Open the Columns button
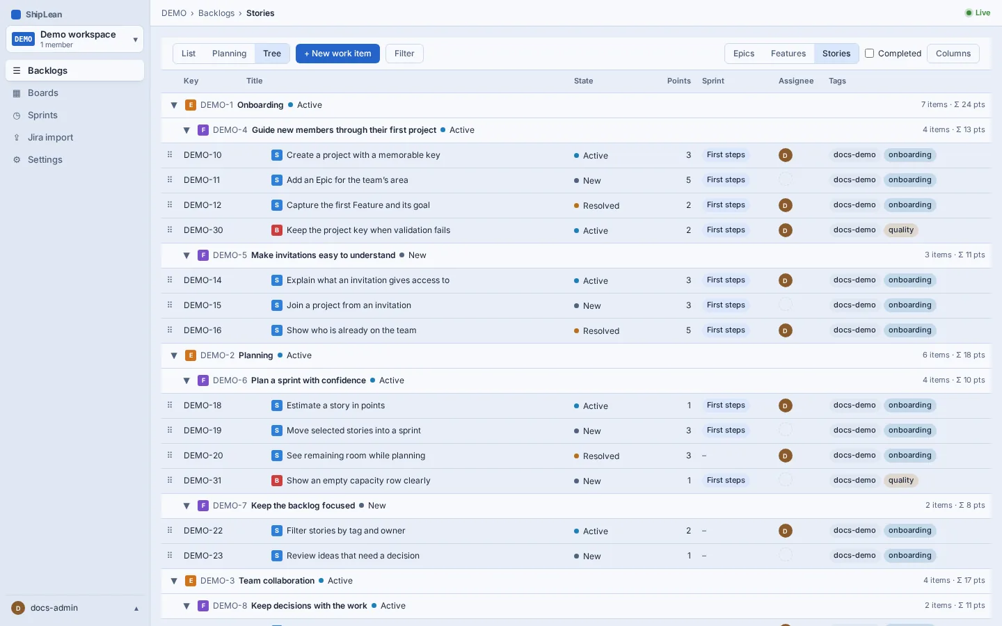The width and height of the screenshot is (1002, 626). click(x=953, y=54)
